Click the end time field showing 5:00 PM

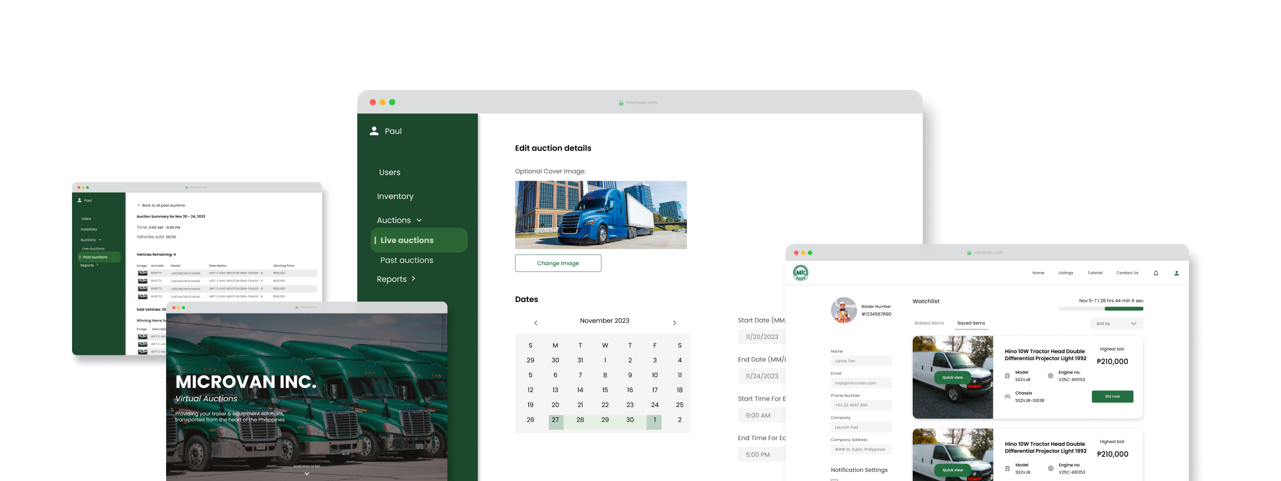762,454
